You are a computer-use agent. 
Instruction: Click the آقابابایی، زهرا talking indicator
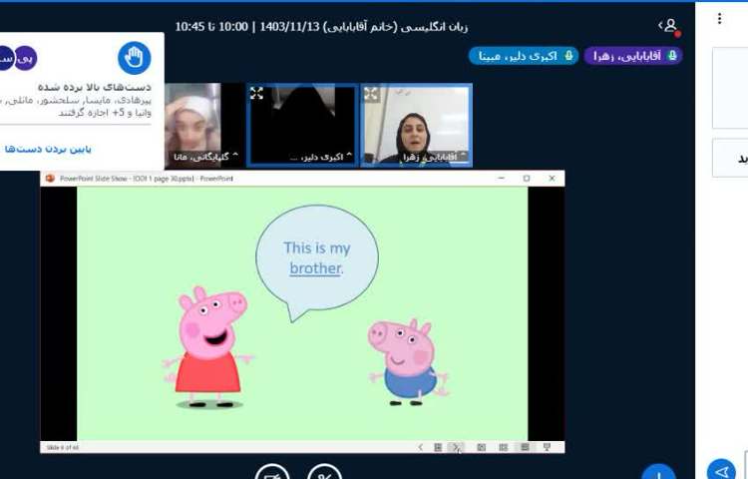click(633, 56)
